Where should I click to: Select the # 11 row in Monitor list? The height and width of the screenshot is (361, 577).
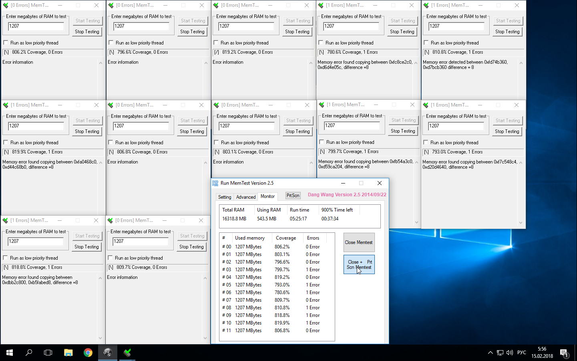[277, 331]
